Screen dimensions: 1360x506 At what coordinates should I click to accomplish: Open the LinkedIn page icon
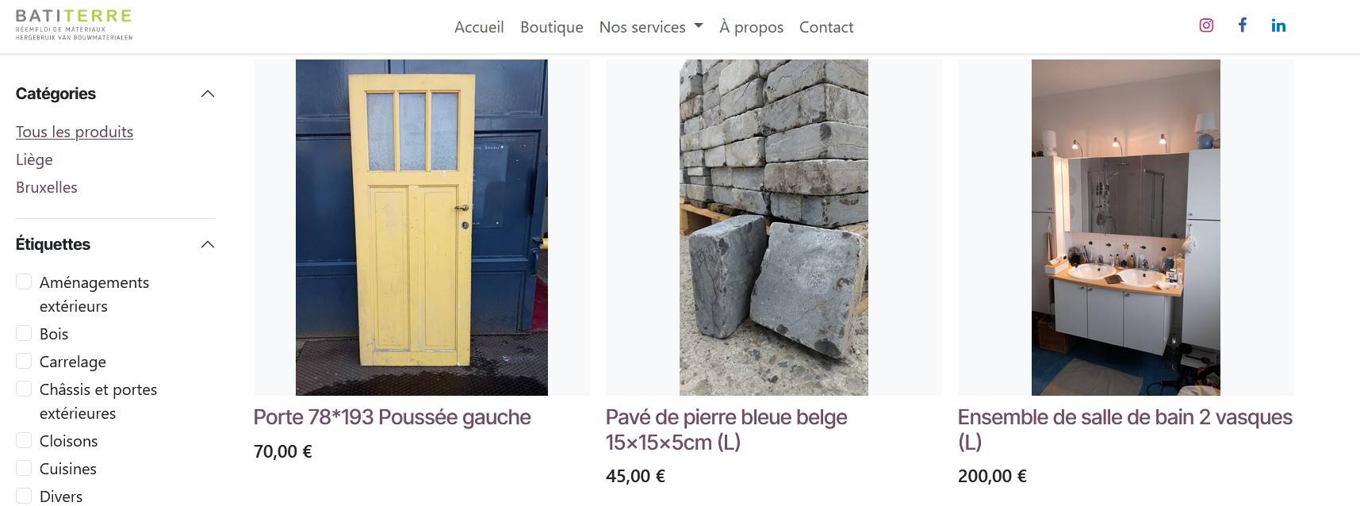click(x=1278, y=25)
